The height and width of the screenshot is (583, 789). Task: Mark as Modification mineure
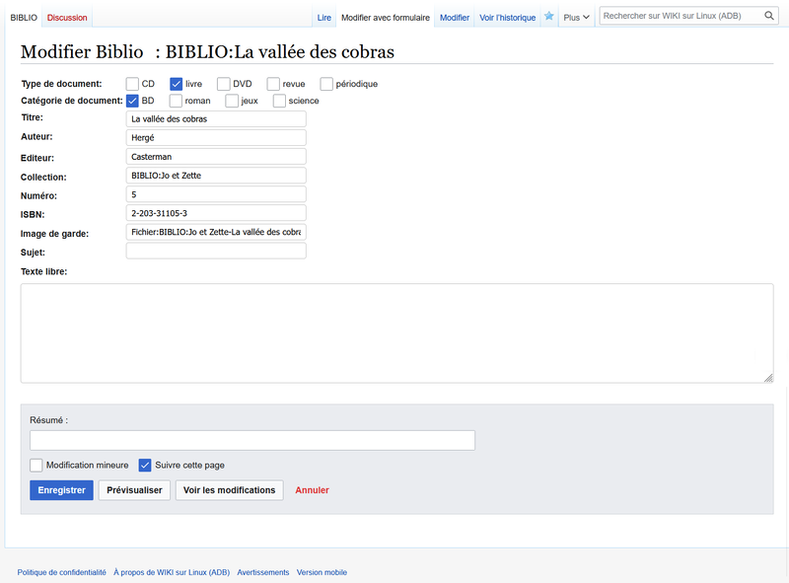[x=36, y=466]
